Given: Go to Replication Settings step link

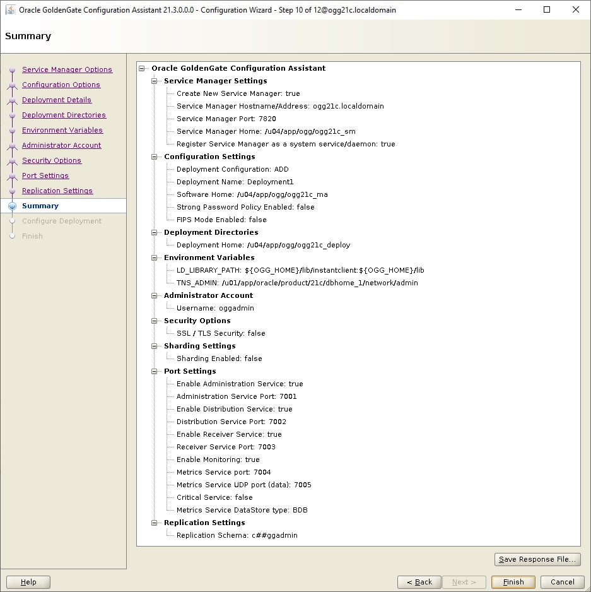Looking at the screenshot, I should pos(57,191).
